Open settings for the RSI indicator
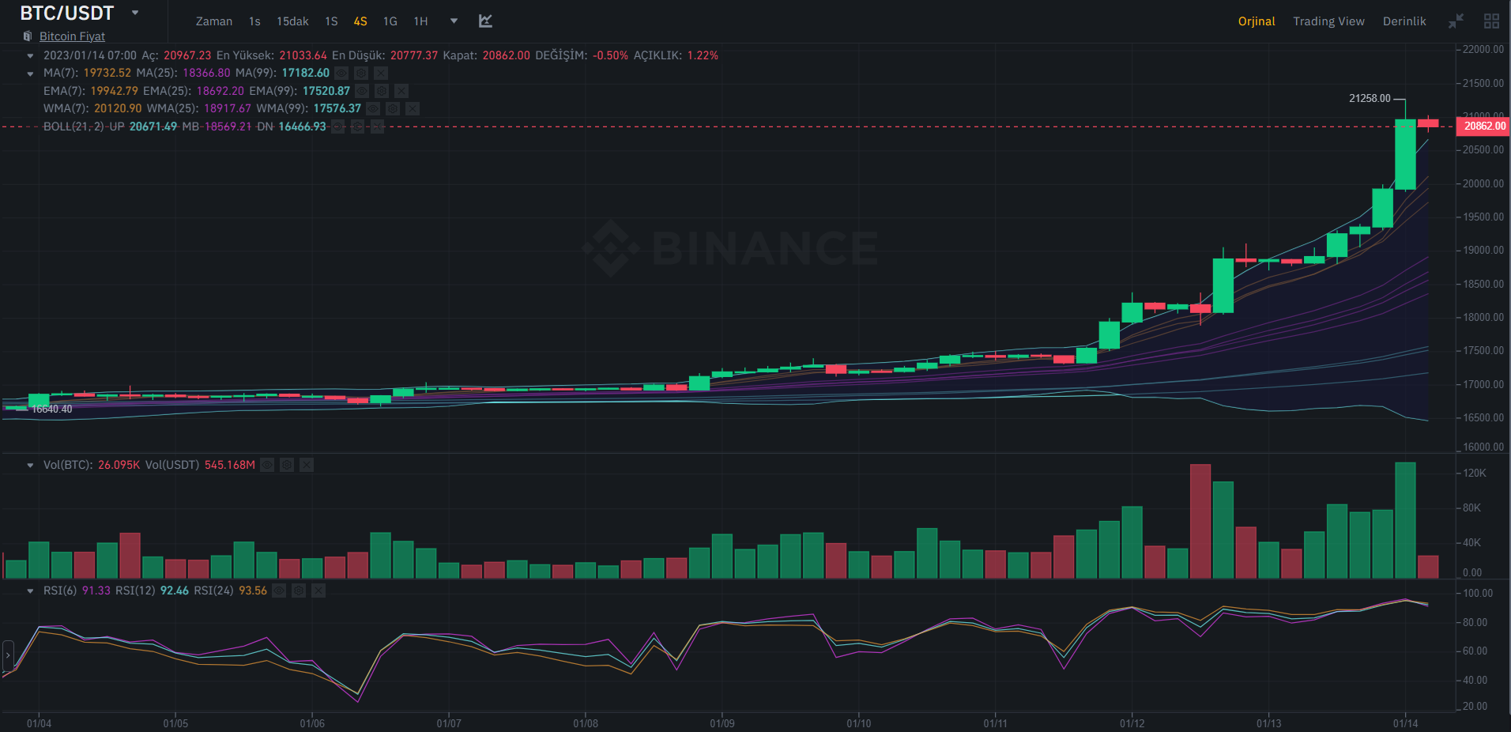The height and width of the screenshot is (732, 1511). point(299,591)
